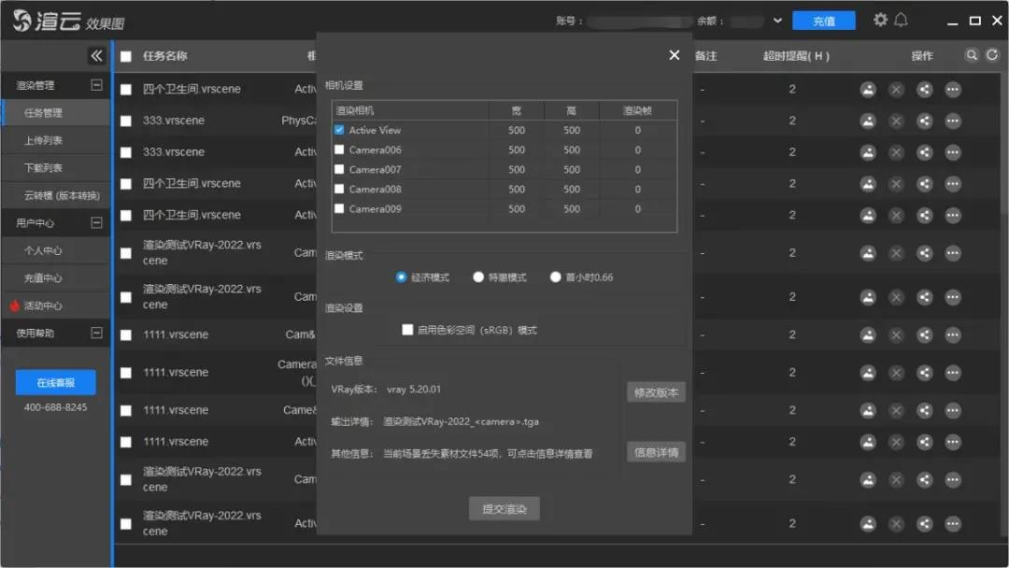Collapse the 使用帮助 sidebar section

pyautogui.click(x=95, y=333)
